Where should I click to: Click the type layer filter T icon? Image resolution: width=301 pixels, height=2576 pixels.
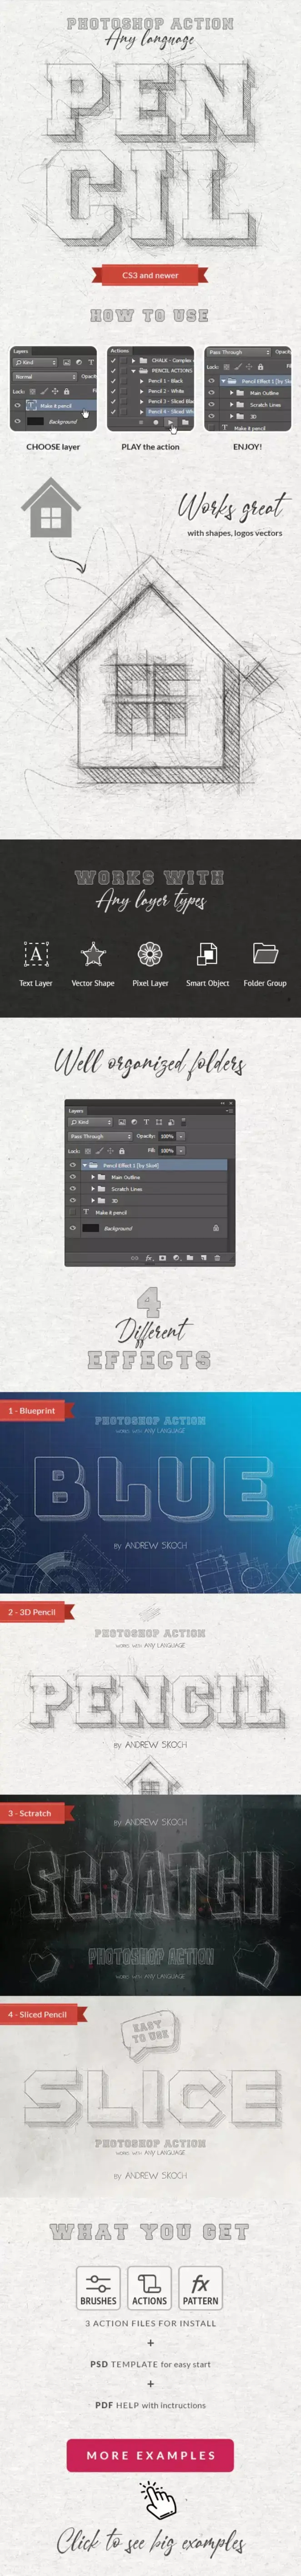pyautogui.click(x=146, y=1122)
